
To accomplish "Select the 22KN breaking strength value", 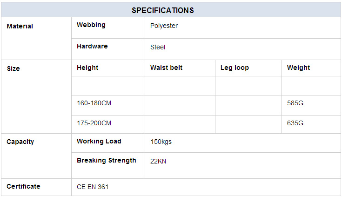I will coord(158,162).
